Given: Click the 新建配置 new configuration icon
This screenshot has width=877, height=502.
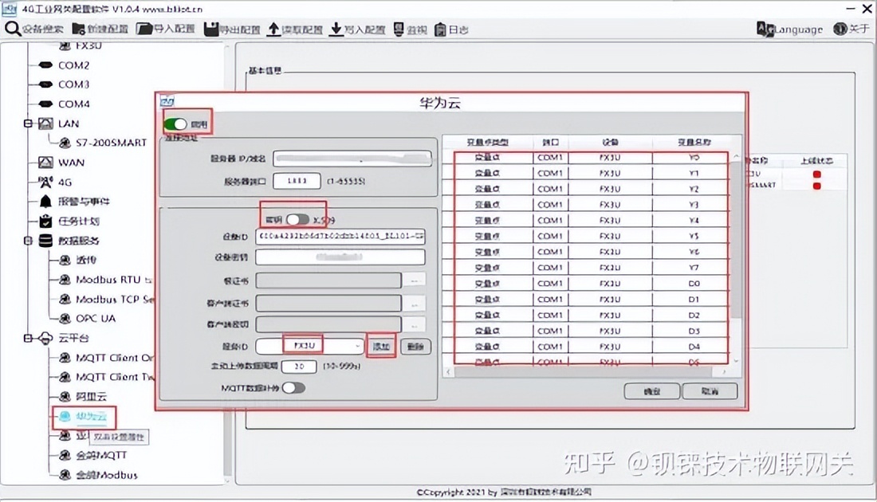Looking at the screenshot, I should (x=99, y=29).
